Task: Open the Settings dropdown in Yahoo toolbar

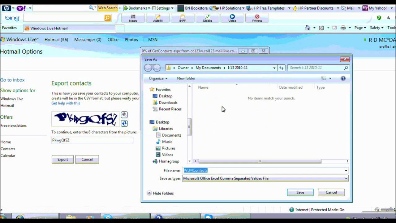Action: point(163,8)
